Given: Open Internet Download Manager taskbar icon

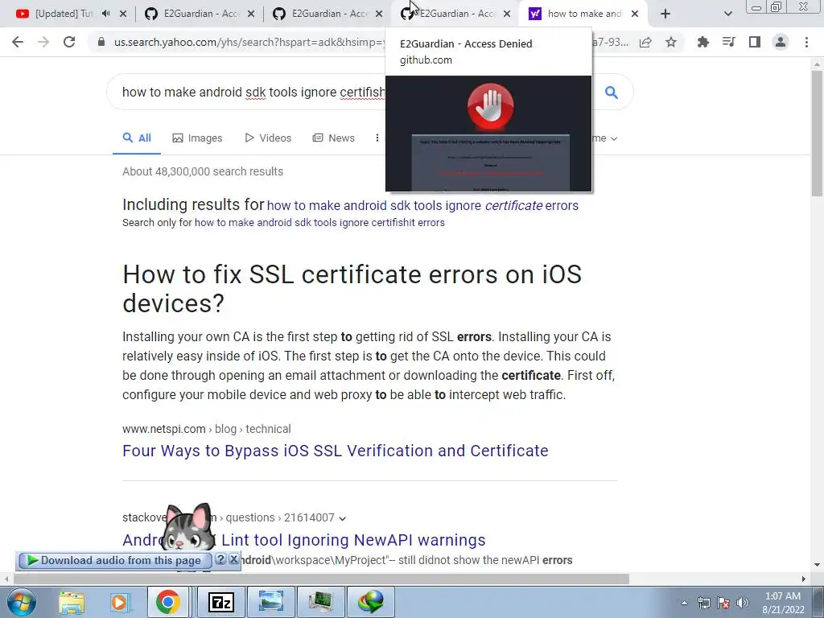Looking at the screenshot, I should (371, 602).
